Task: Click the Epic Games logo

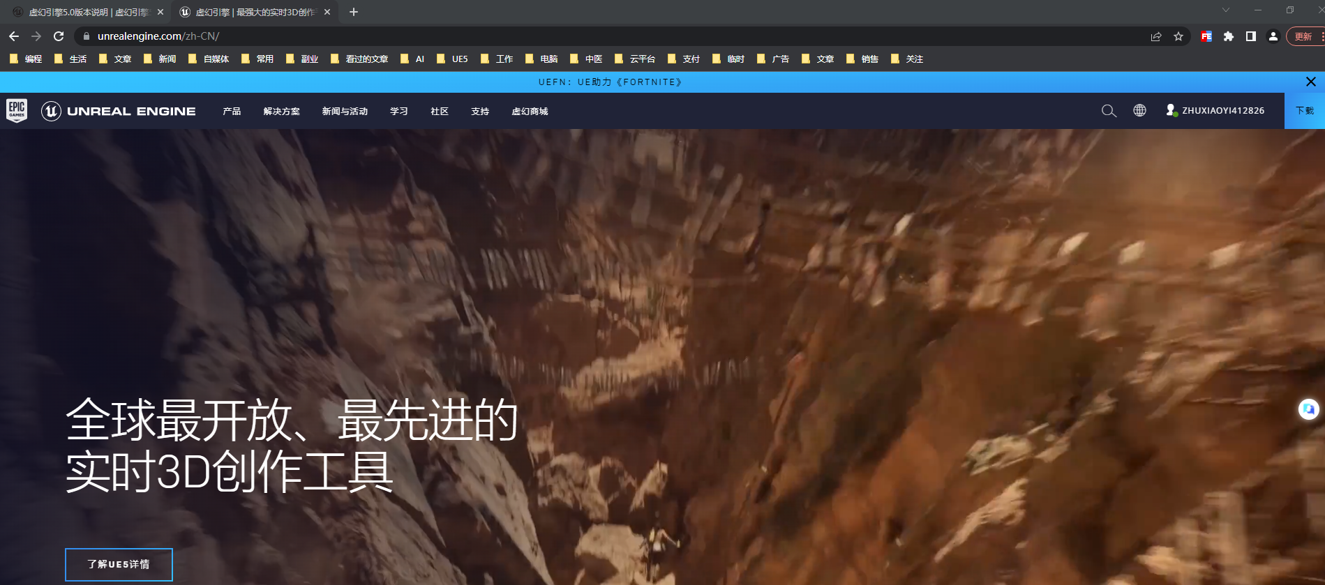Action: pos(17,110)
